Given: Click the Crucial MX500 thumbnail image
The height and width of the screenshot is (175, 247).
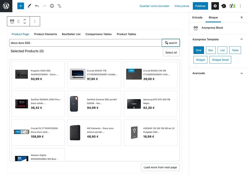Looking at the screenshot, I should [78, 74].
